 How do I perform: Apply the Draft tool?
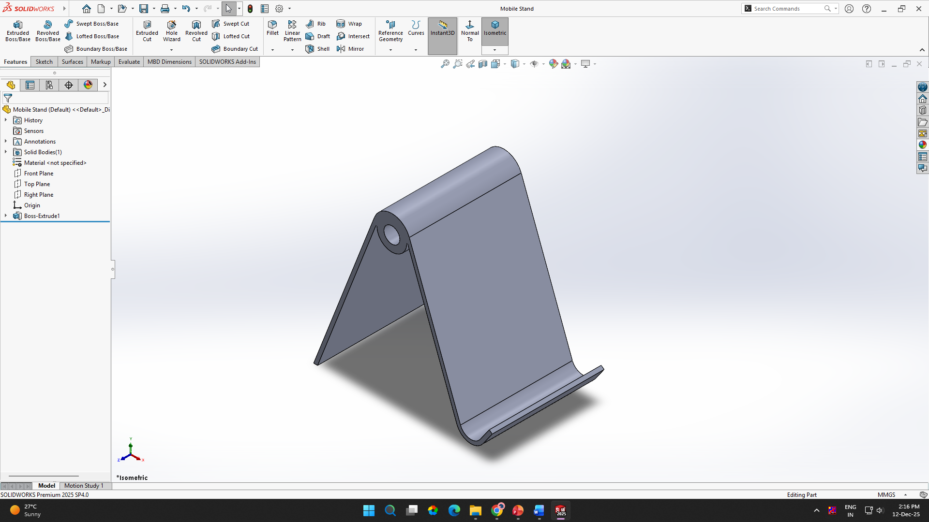317,36
